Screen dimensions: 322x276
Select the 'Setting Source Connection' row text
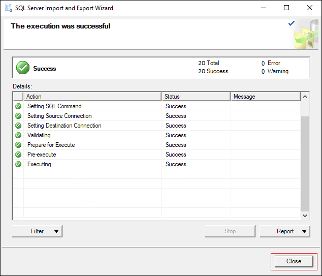(59, 116)
